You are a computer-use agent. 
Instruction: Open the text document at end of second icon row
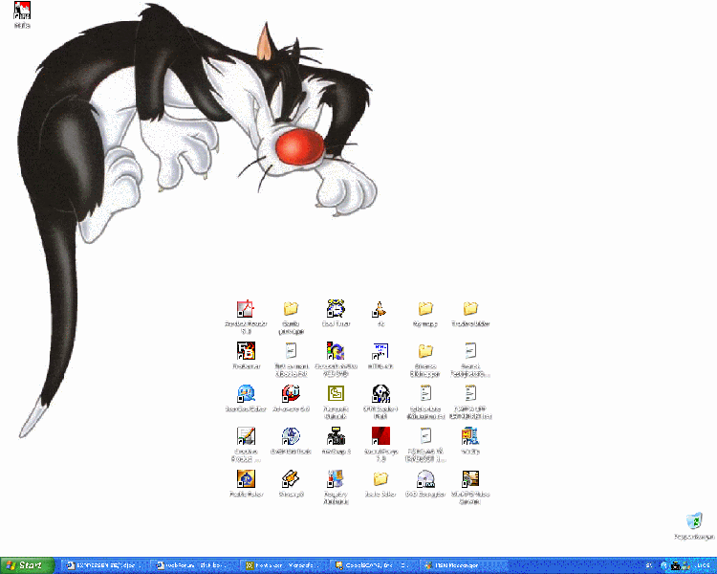click(x=470, y=351)
